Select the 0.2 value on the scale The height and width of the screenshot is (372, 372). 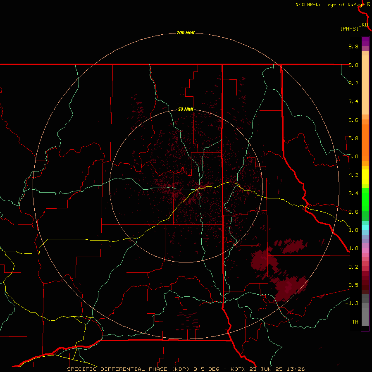(x=353, y=267)
